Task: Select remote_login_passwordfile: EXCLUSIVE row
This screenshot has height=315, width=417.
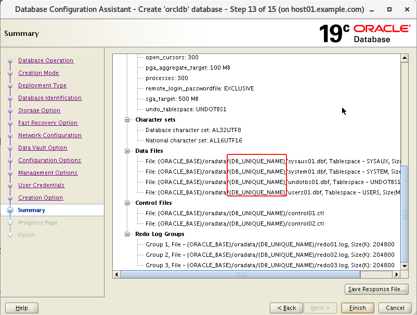Action: pos(200,88)
